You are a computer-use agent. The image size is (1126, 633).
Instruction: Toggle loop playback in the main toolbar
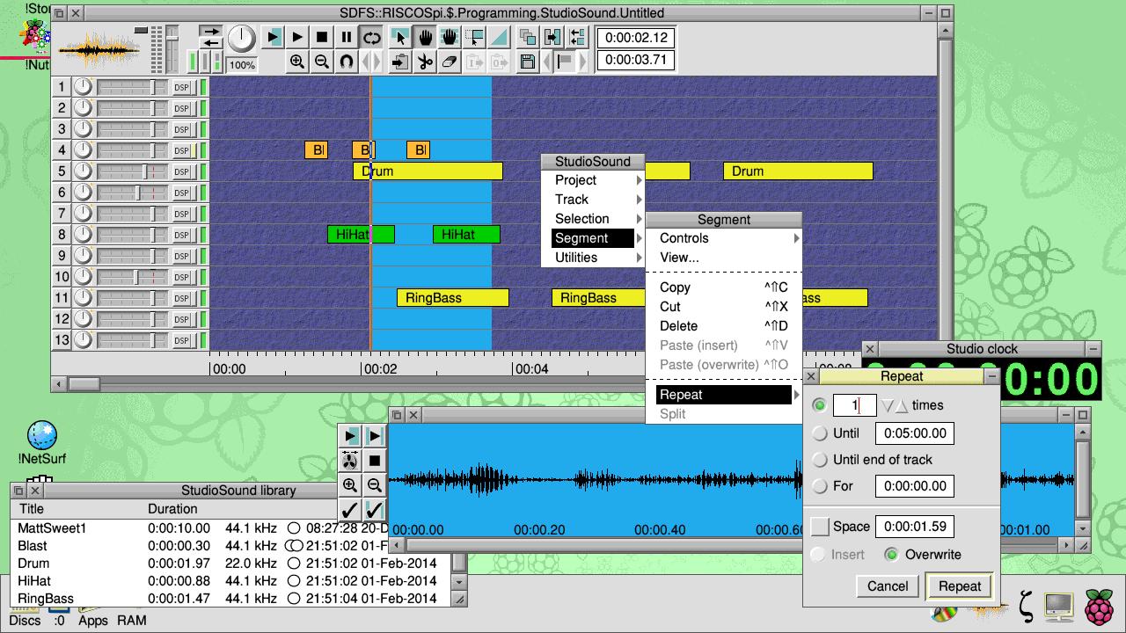coord(372,37)
